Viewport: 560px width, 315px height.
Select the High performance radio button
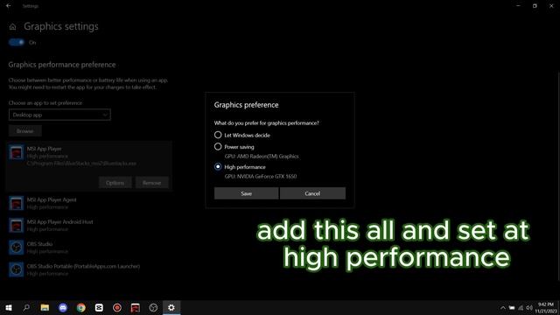click(x=218, y=167)
